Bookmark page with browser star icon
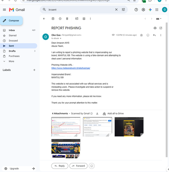The width and height of the screenshot is (169, 172). click(134, 1)
